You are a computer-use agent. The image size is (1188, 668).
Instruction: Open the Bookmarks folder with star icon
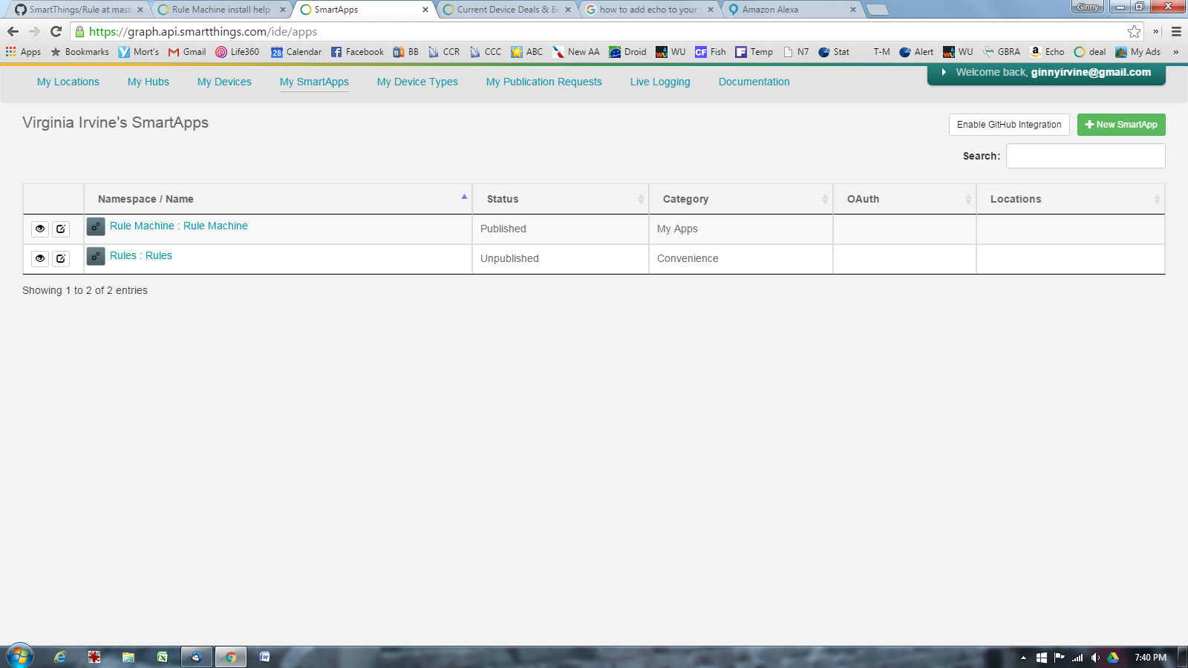click(79, 52)
